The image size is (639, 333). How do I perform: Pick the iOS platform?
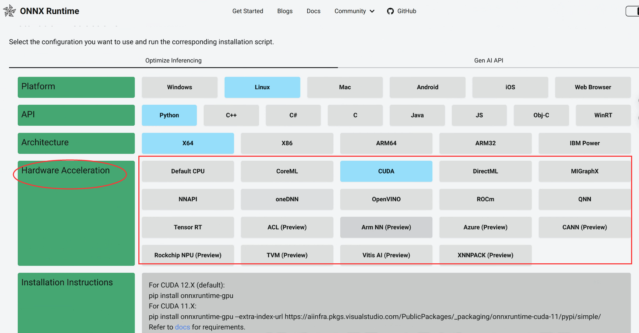510,87
